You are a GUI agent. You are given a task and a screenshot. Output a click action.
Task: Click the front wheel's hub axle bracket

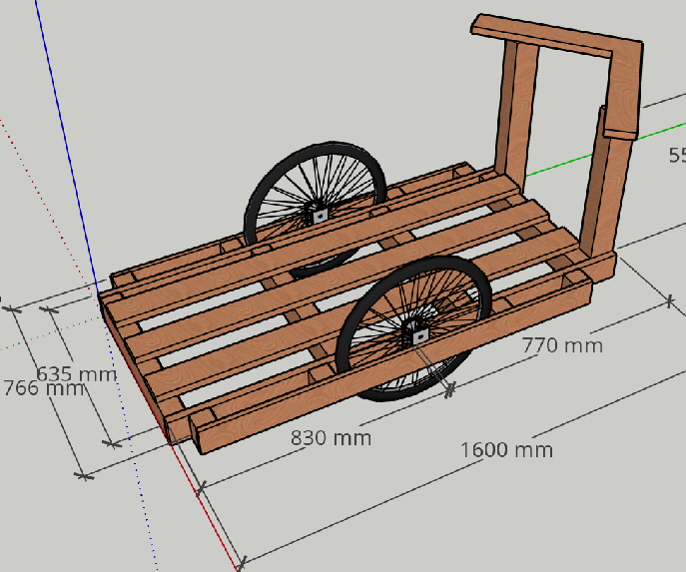[419, 335]
